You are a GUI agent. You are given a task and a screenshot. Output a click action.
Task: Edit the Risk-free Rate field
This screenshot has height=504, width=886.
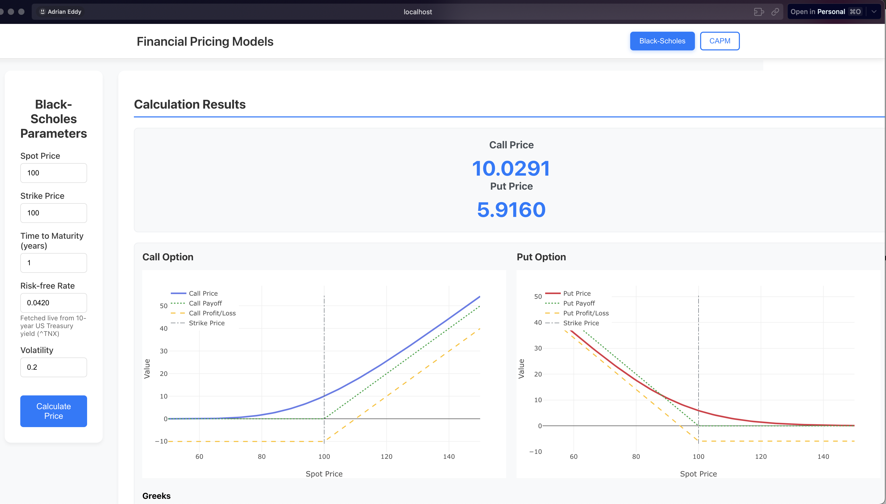tap(53, 303)
